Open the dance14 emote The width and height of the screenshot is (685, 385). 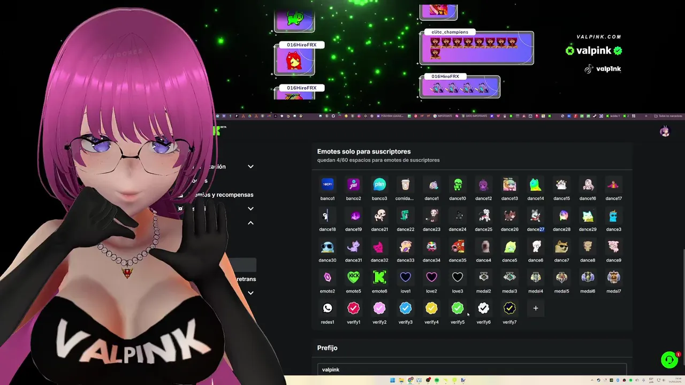click(536, 185)
